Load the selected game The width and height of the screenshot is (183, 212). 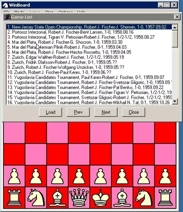(x=50, y=112)
